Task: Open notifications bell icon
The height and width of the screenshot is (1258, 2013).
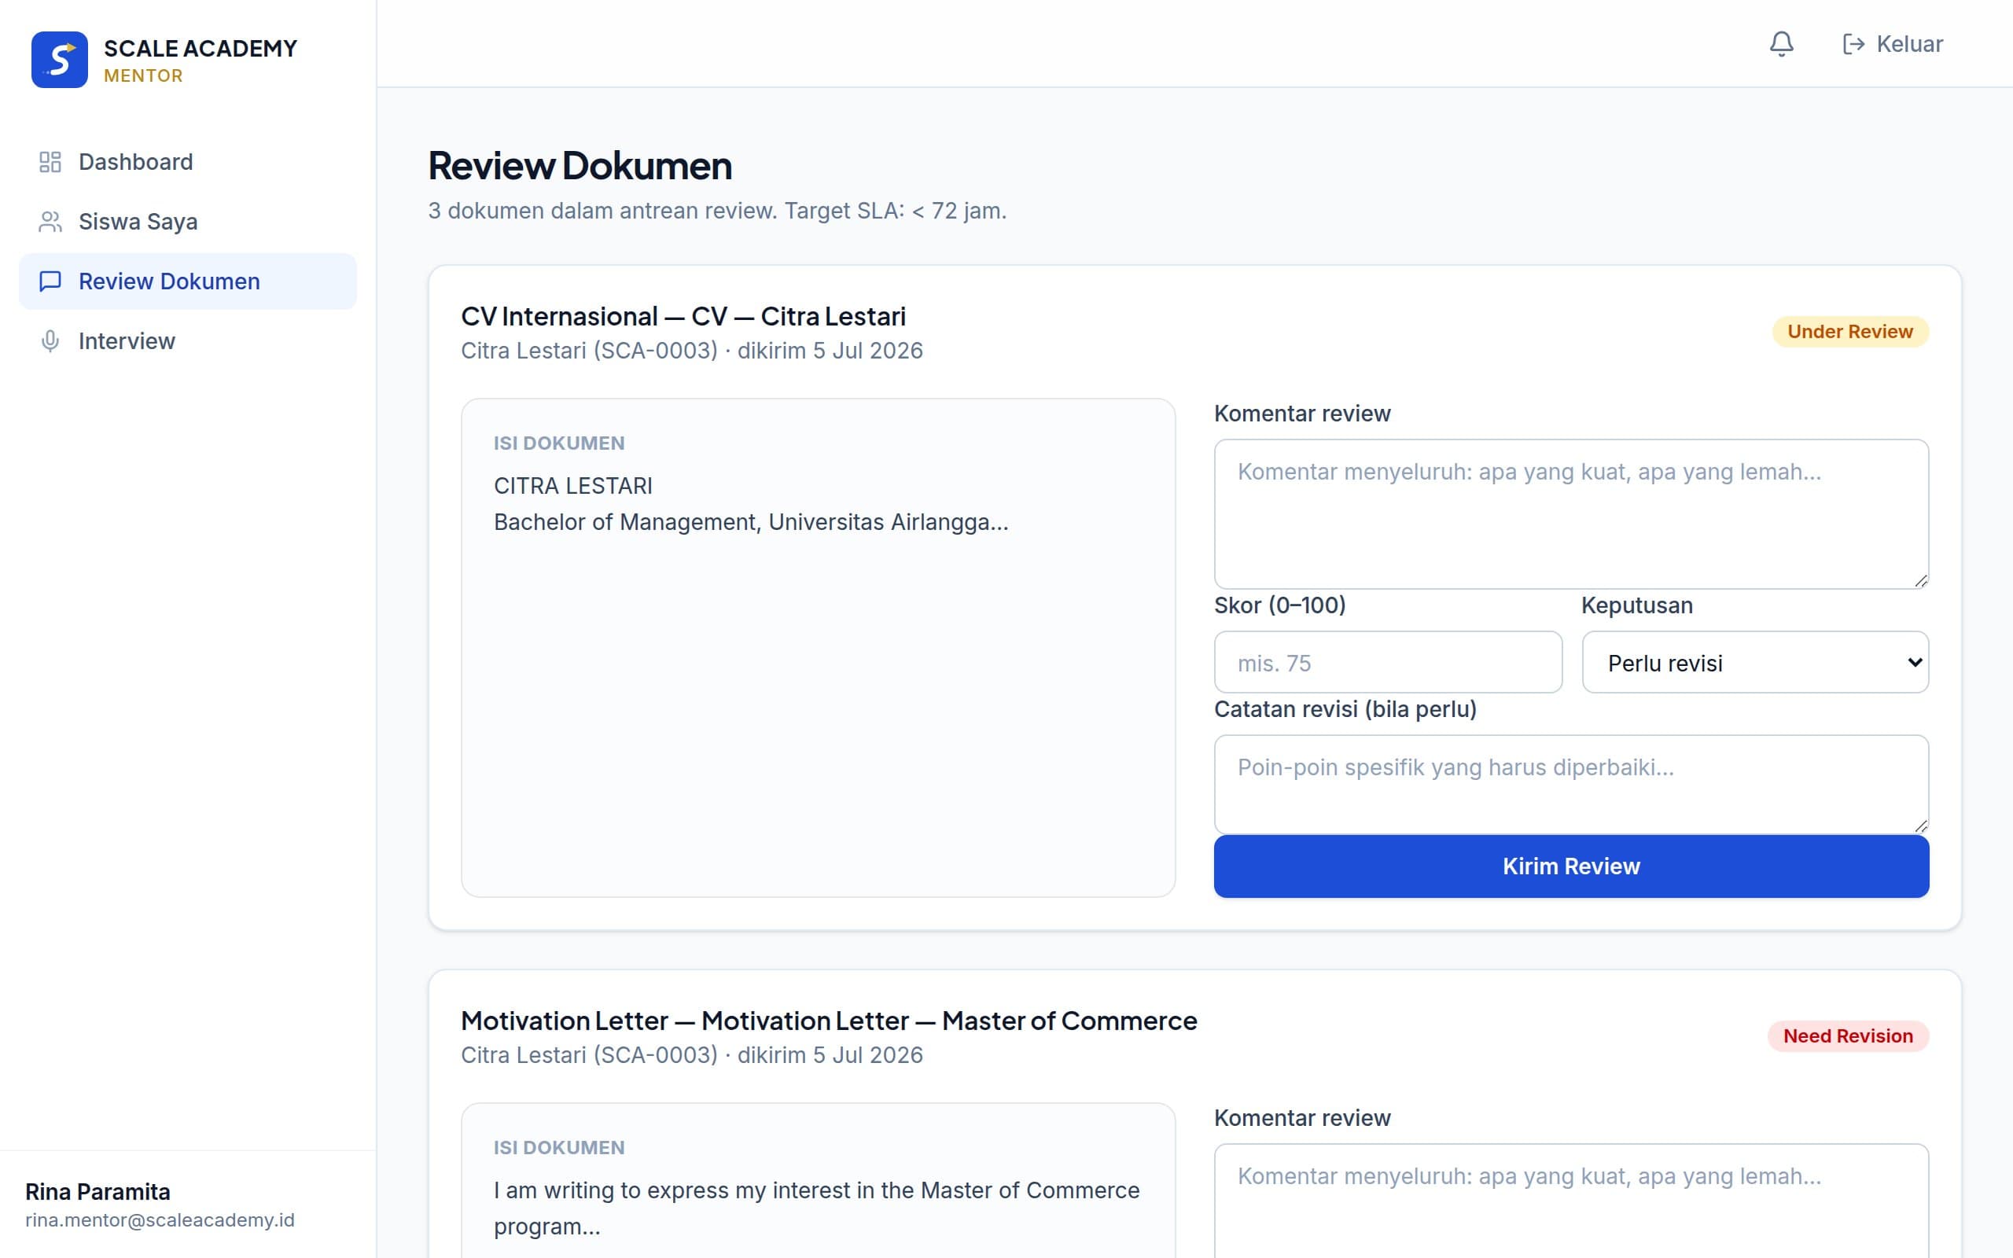Action: [x=1781, y=44]
